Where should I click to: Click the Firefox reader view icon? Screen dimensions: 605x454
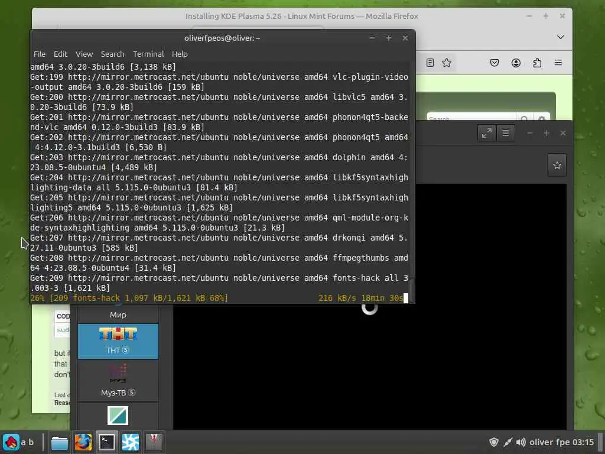coord(430,63)
